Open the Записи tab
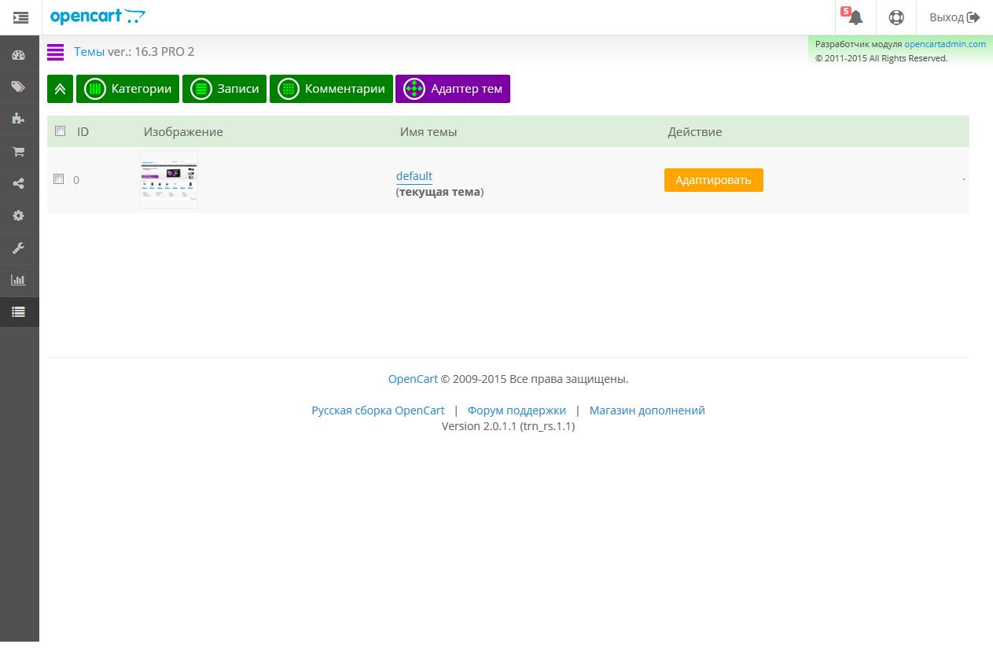Viewport: 993px width, 655px height. 224,89
